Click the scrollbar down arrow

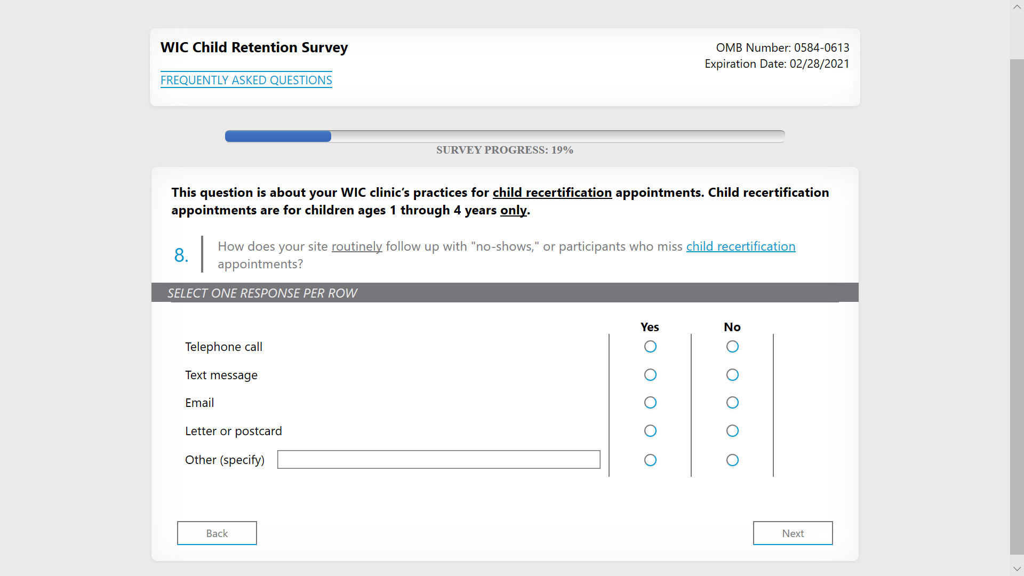tap(1017, 569)
